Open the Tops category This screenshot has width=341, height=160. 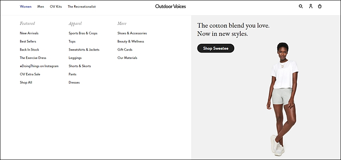click(72, 42)
